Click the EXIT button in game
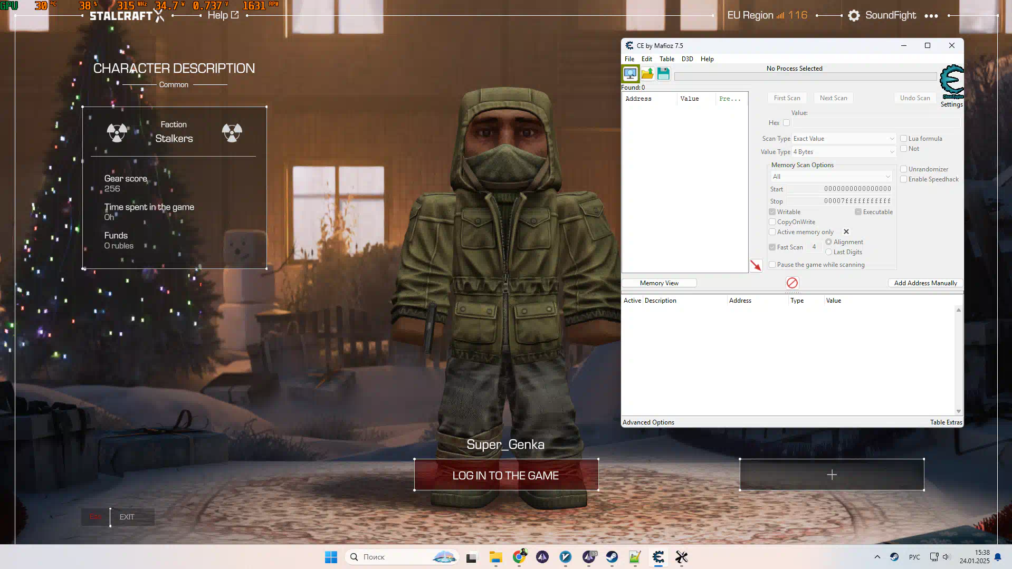Screen dimensions: 1012x569 tap(127, 517)
